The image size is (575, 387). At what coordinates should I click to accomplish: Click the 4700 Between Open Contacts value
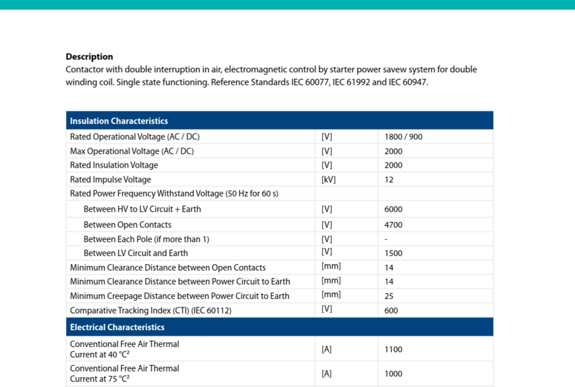coord(393,225)
